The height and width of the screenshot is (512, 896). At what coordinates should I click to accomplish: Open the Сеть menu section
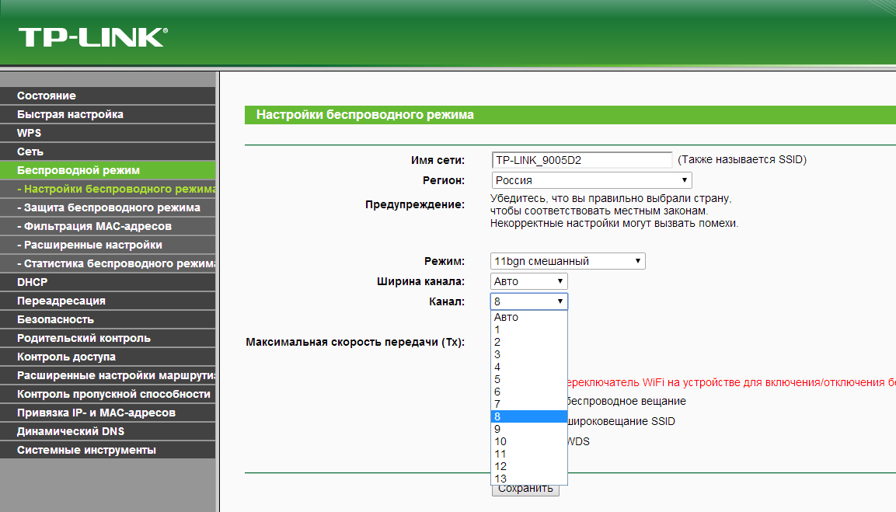[107, 152]
